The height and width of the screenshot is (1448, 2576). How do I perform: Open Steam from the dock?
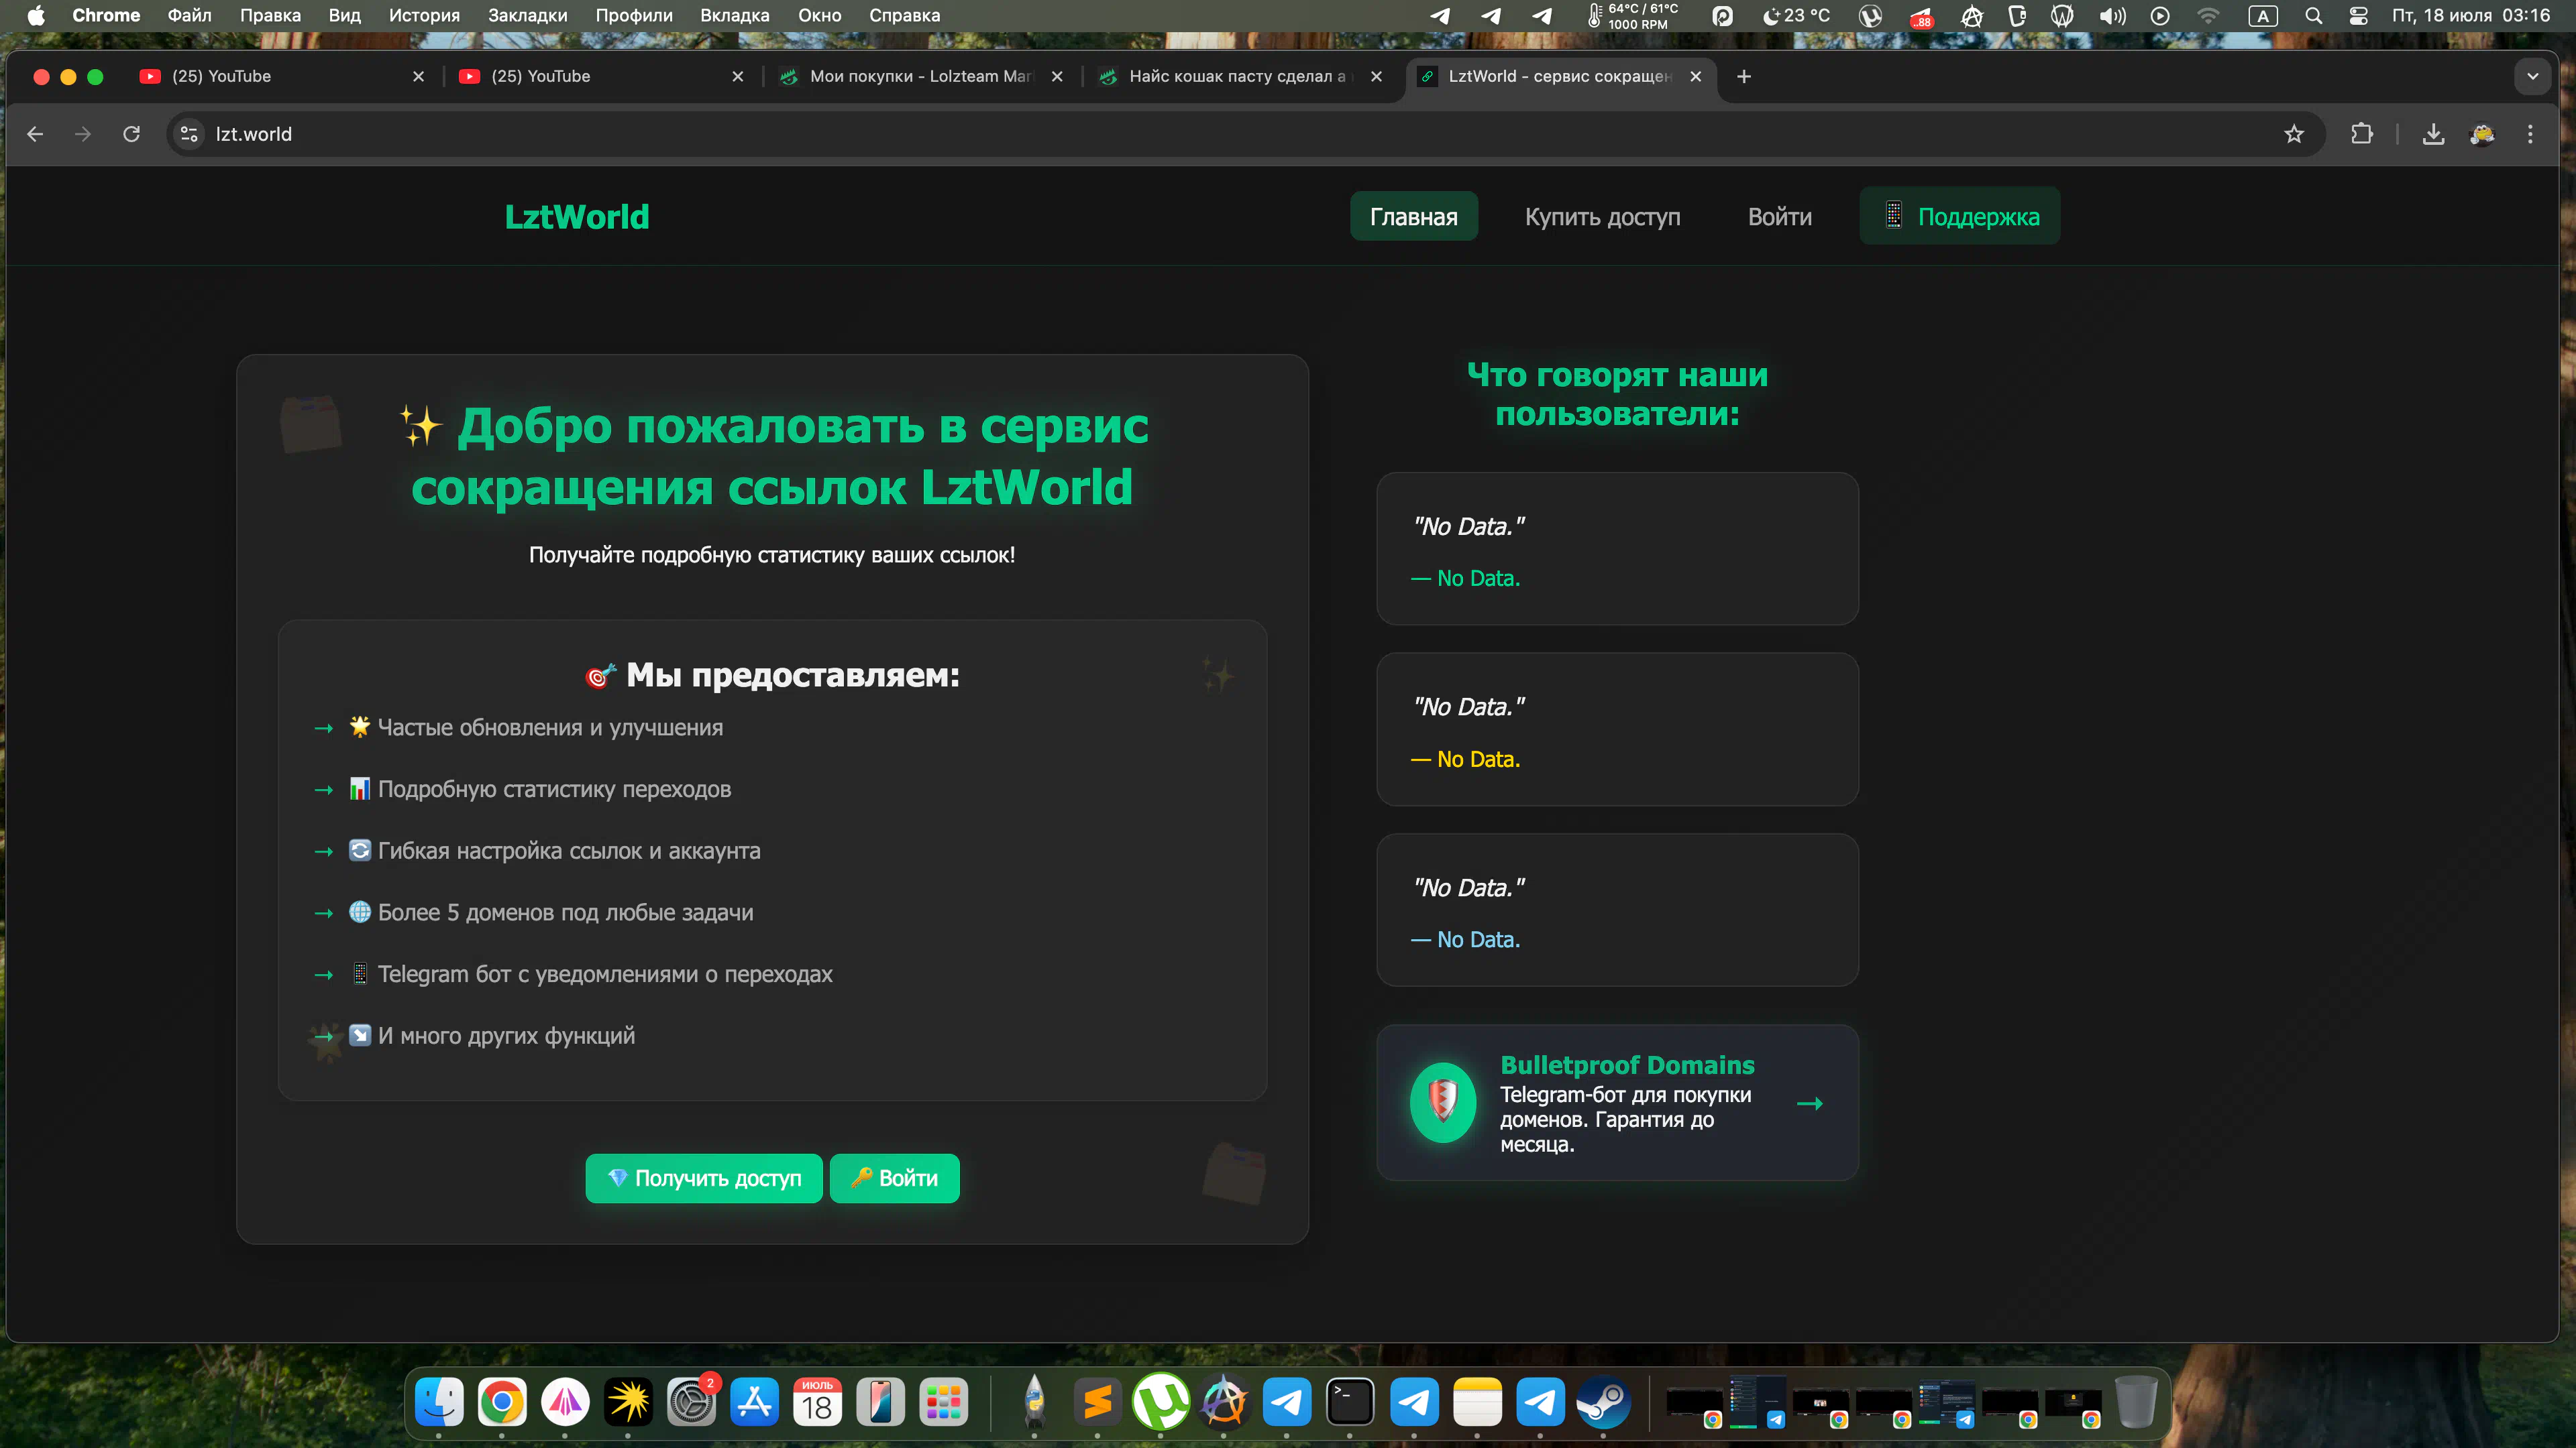pos(1603,1402)
